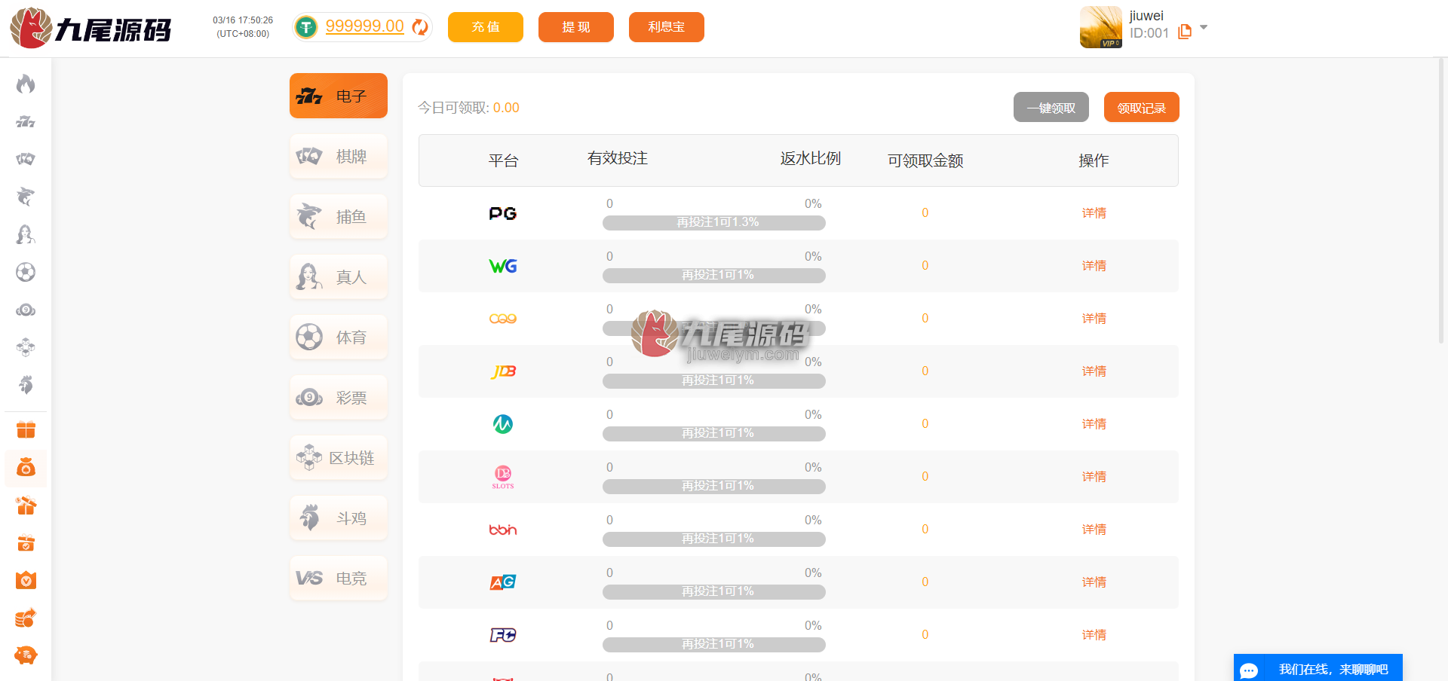
Task: Open 详情 details for WG row
Action: pyautogui.click(x=1094, y=266)
